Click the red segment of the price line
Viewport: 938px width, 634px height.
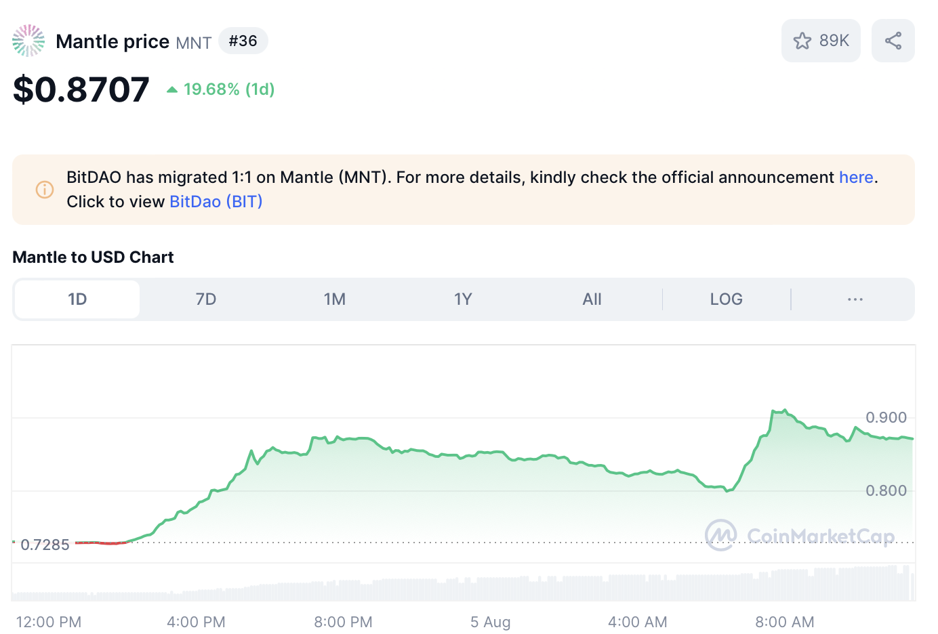(102, 543)
